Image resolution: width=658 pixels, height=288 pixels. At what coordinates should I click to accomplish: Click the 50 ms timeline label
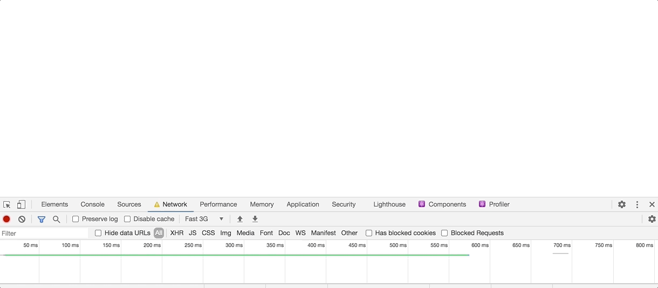[31, 245]
